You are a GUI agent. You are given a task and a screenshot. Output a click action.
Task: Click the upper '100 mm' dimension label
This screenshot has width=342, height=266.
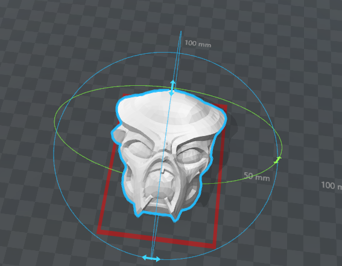[x=198, y=44]
